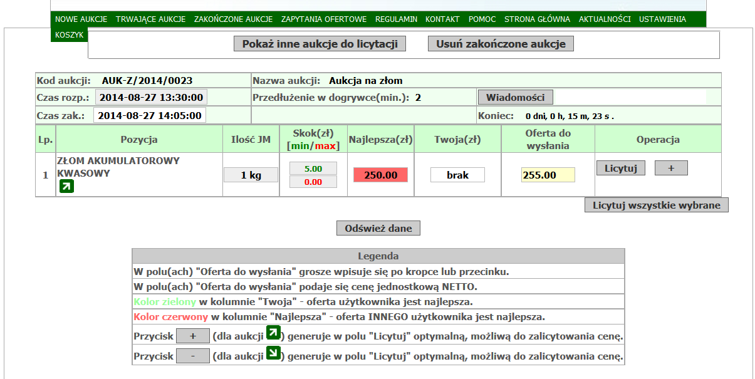Click the Lp. column header
Image resolution: width=755 pixels, height=379 pixels.
[45, 139]
